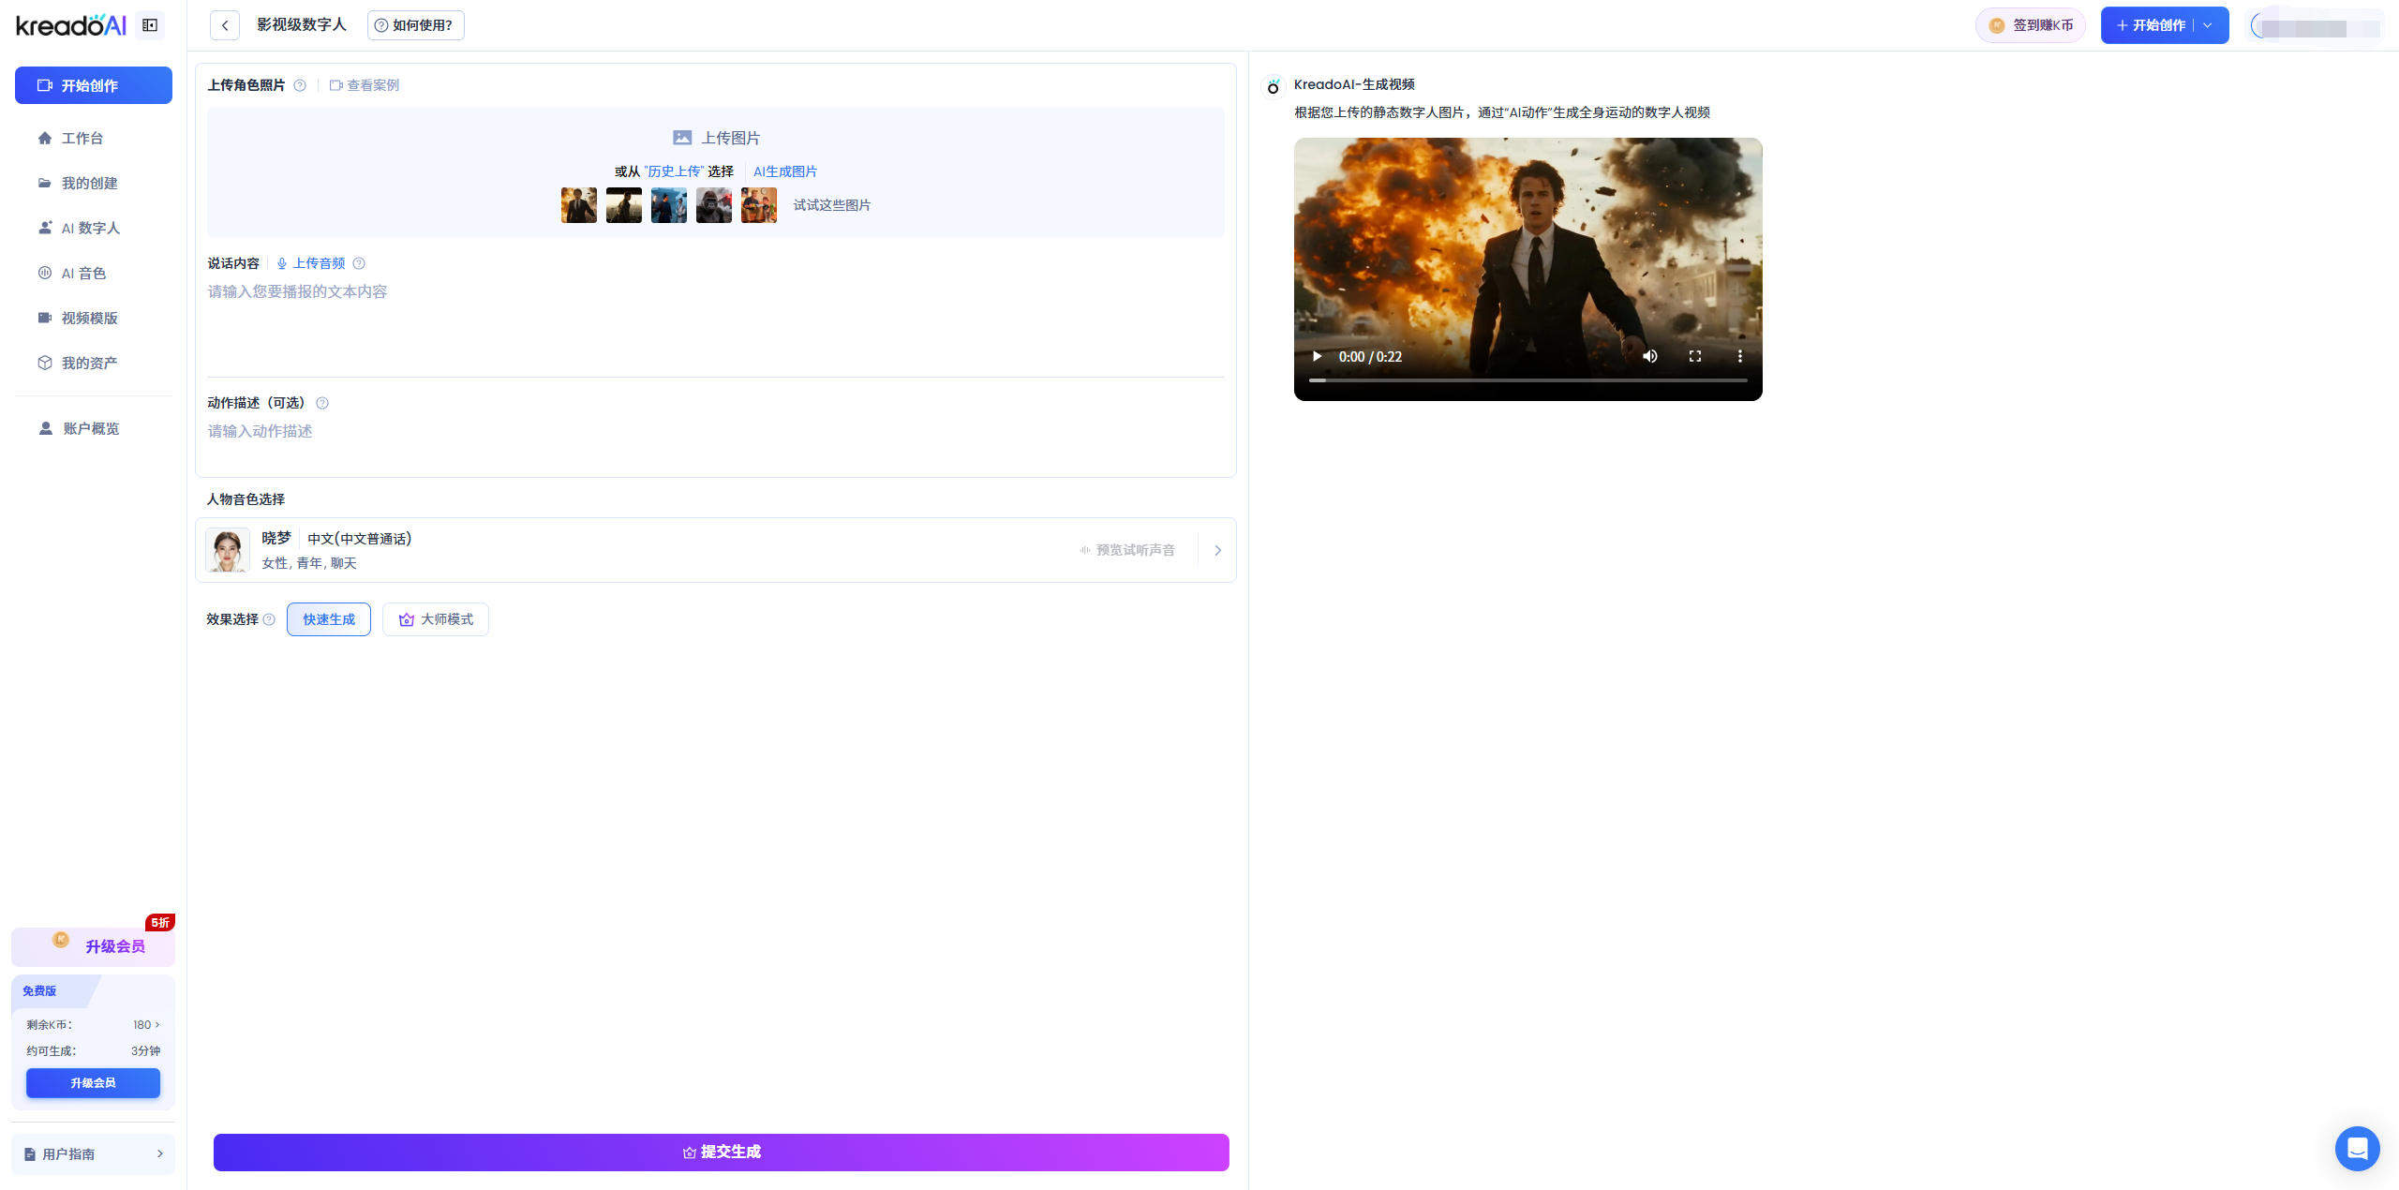Open AI 数字人 in the sidebar

[91, 228]
